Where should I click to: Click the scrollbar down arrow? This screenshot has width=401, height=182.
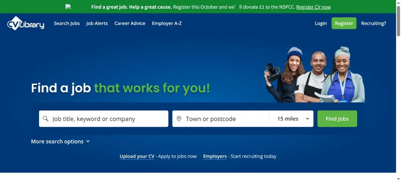[398, 179]
